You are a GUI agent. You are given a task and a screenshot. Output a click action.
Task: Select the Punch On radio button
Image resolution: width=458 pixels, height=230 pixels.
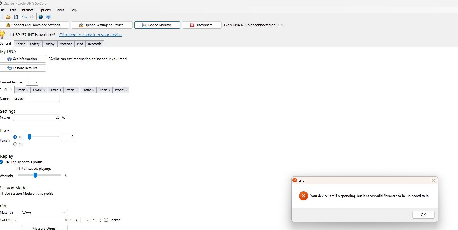(x=15, y=137)
